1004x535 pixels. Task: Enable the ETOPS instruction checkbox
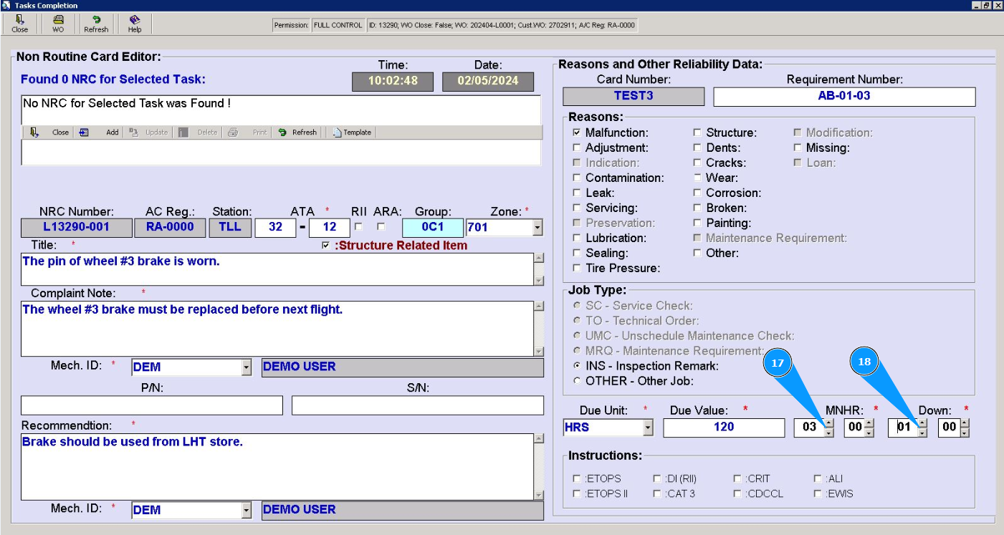click(x=577, y=478)
